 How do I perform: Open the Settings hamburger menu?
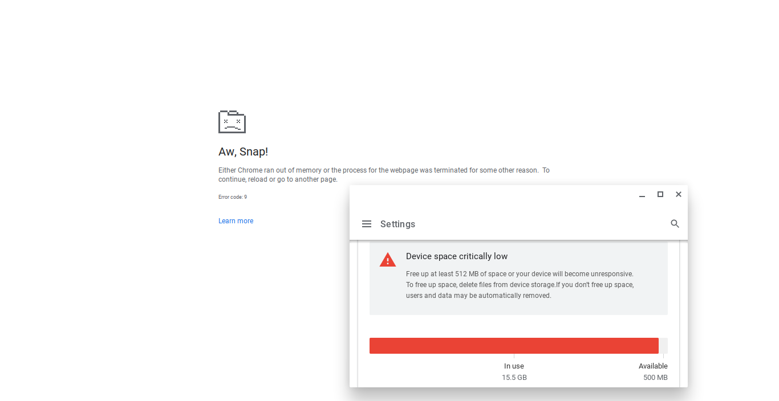367,224
